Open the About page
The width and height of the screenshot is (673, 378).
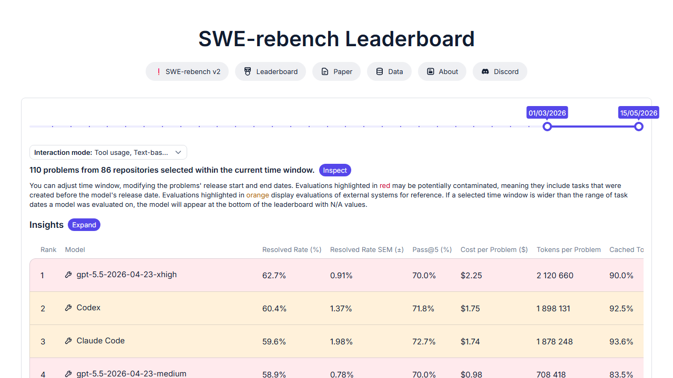[442, 71]
